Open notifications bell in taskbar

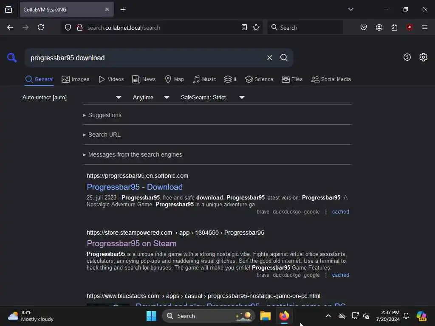coord(406,316)
